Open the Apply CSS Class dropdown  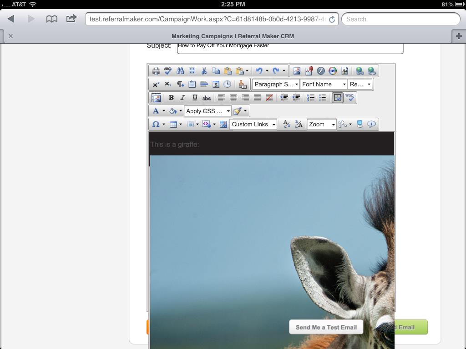click(x=208, y=111)
